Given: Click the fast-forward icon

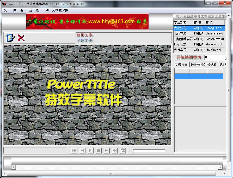Looking at the screenshot, I should [107, 151].
